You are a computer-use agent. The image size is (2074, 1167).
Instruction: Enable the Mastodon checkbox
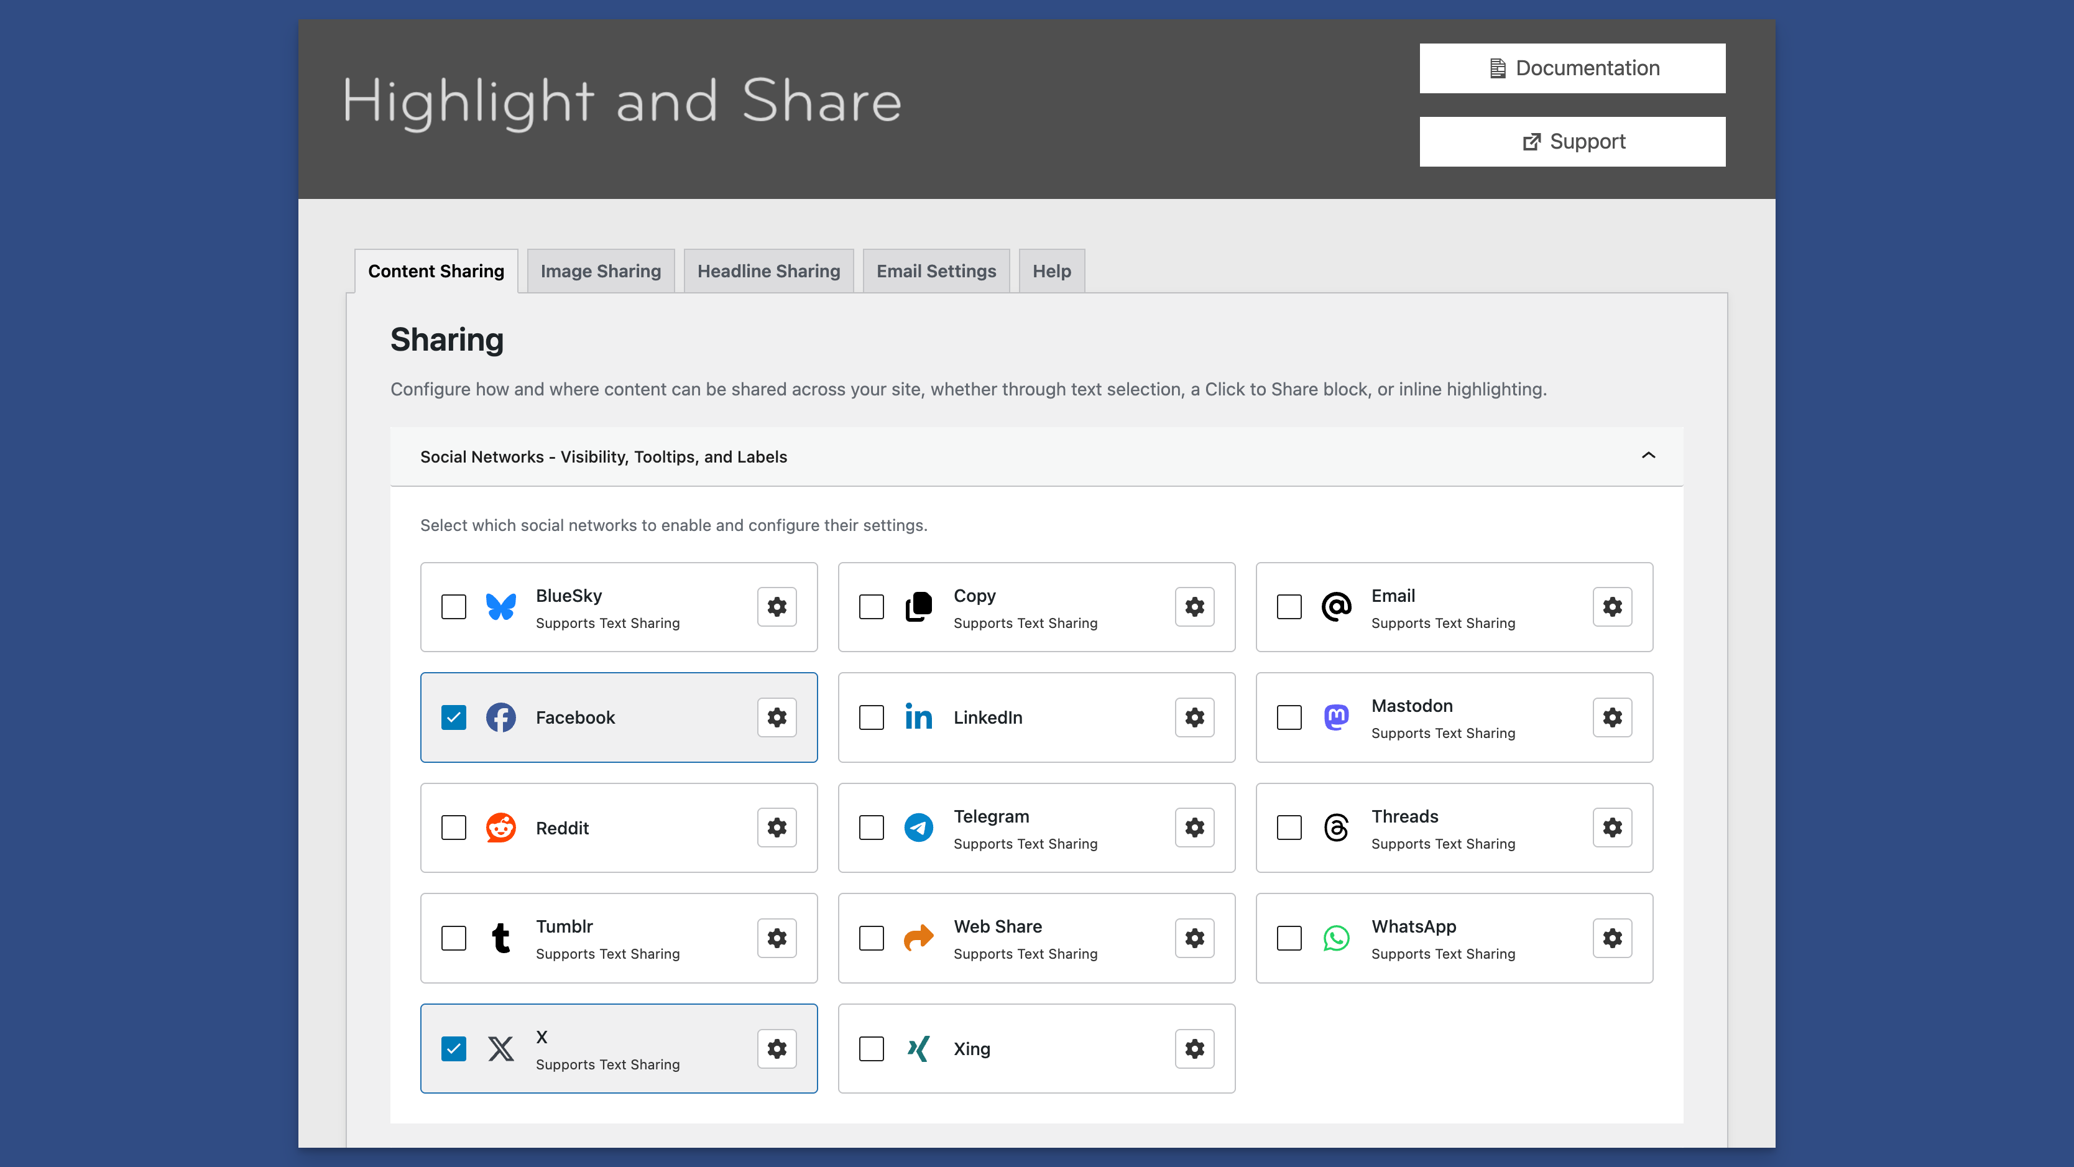point(1290,717)
